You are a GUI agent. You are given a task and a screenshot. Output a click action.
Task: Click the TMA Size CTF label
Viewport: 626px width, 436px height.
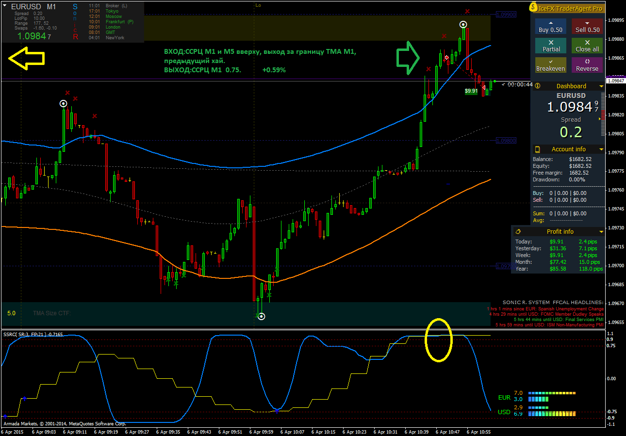point(52,313)
